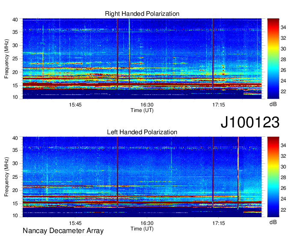
Task: Click the 24 value on the lower colorbar
Action: [283, 199]
